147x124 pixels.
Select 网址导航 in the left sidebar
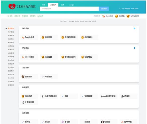pos(11,67)
